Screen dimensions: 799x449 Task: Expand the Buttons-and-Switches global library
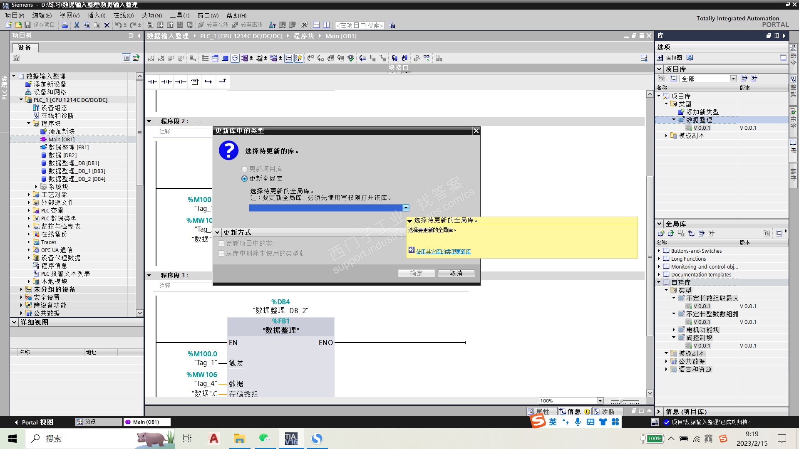click(659, 251)
